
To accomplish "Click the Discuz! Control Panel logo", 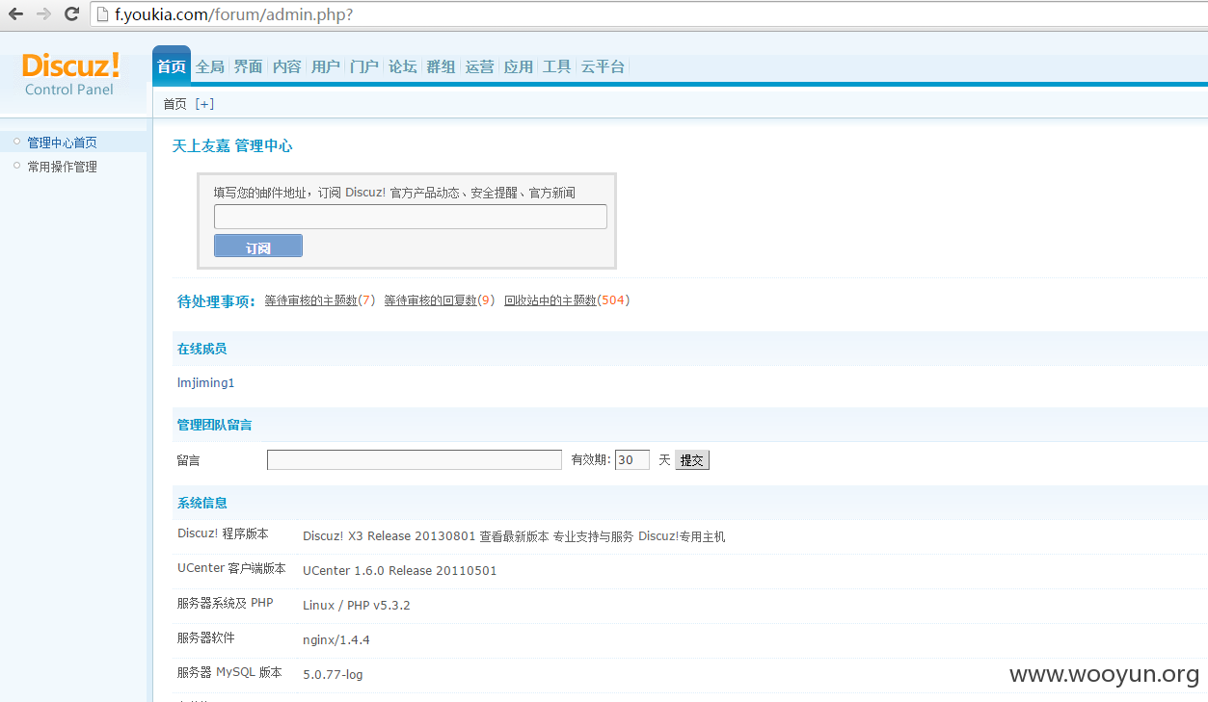I will click(x=70, y=74).
